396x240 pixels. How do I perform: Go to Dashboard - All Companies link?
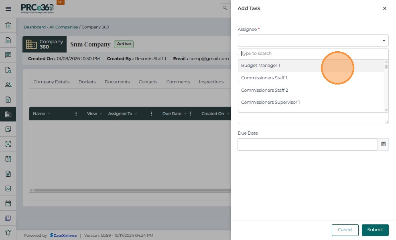51,27
